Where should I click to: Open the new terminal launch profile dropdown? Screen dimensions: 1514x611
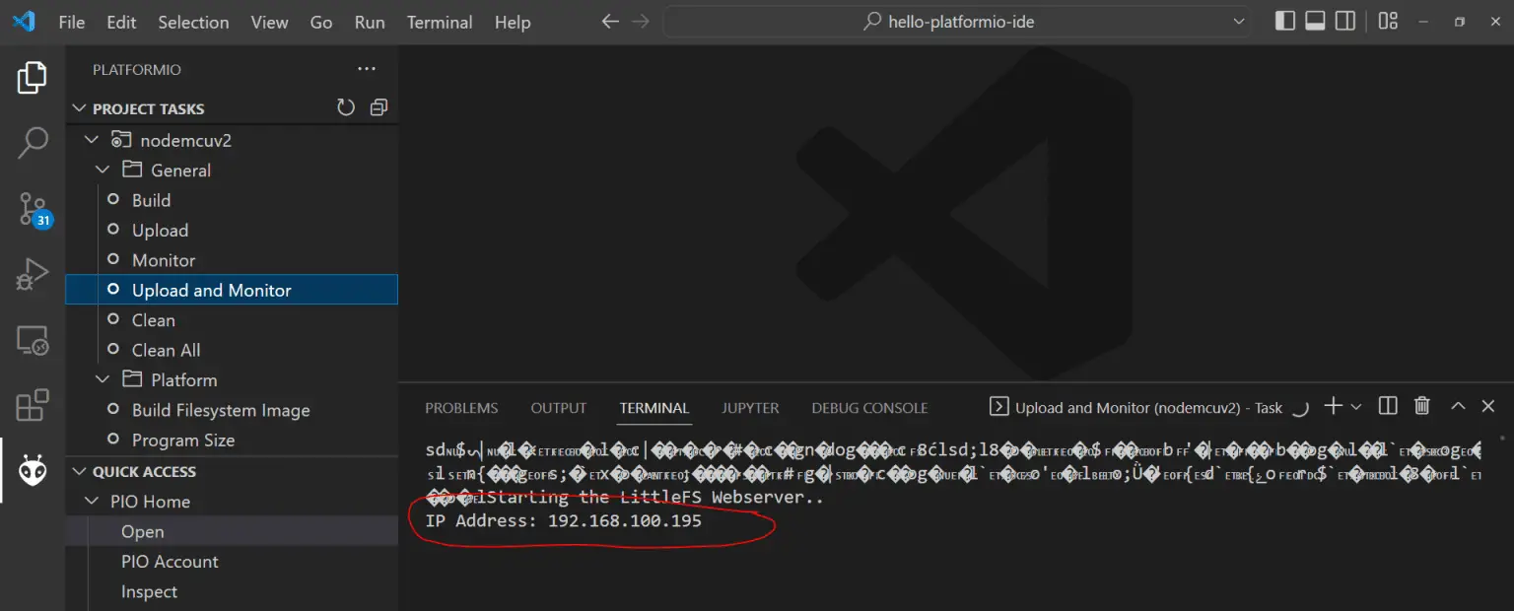(1356, 407)
